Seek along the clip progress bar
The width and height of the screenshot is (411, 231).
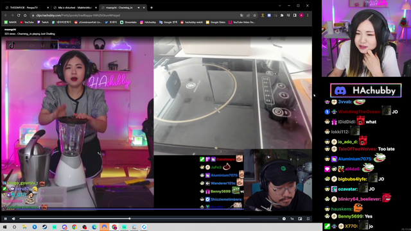[x=148, y=219]
